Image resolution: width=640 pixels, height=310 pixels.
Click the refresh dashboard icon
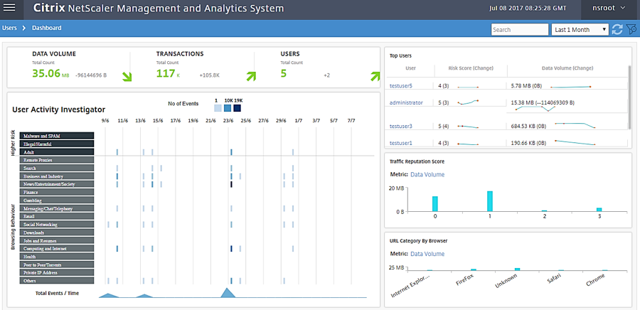click(x=617, y=29)
